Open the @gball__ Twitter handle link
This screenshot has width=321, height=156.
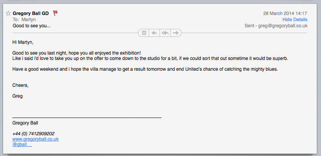pos(22,144)
